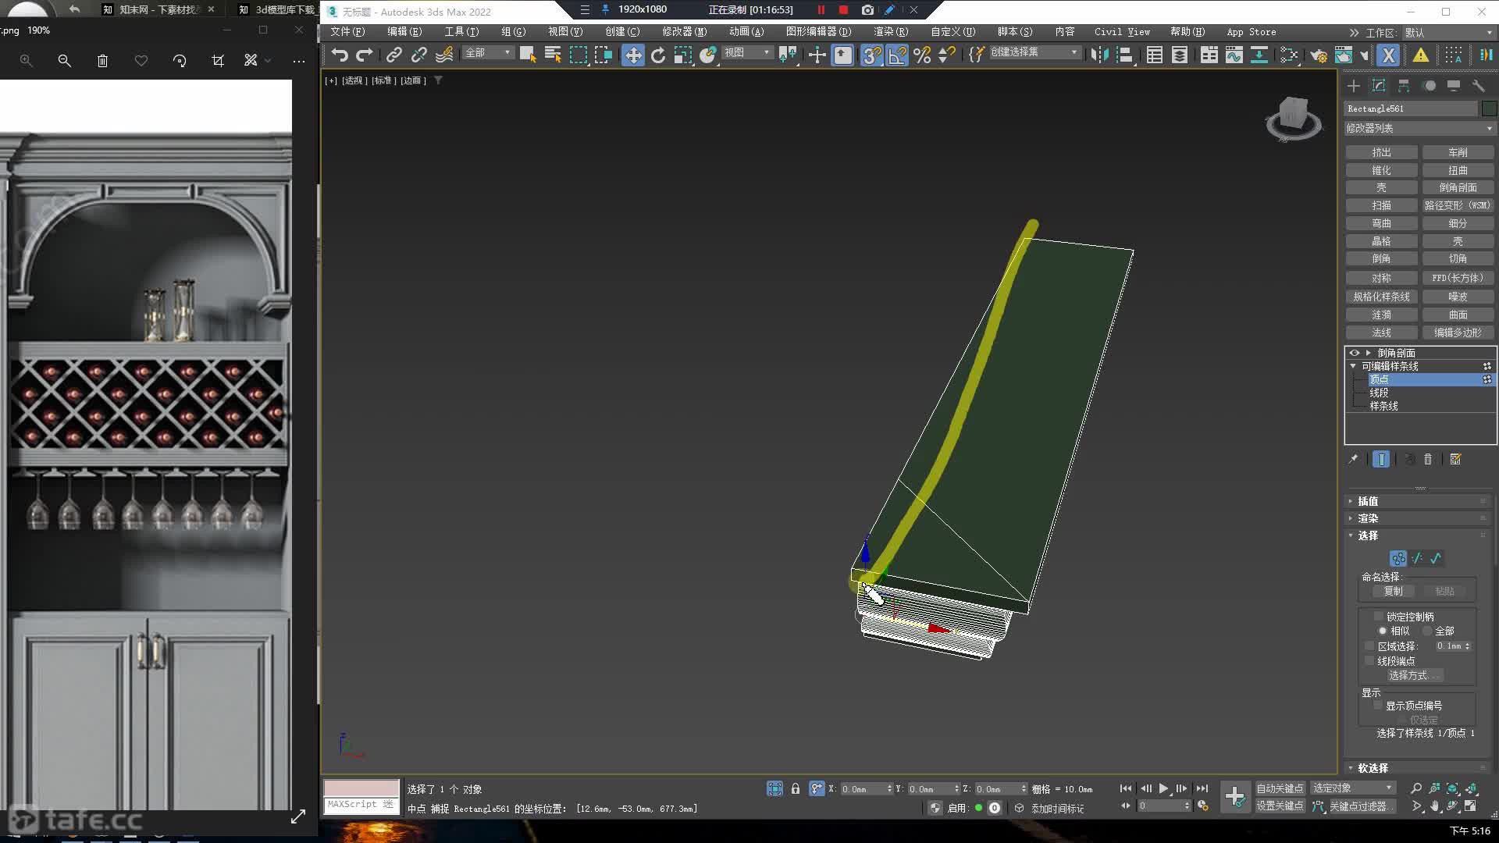Click the Render Frame Window teapot icon
The height and width of the screenshot is (843, 1499).
pos(1344,55)
